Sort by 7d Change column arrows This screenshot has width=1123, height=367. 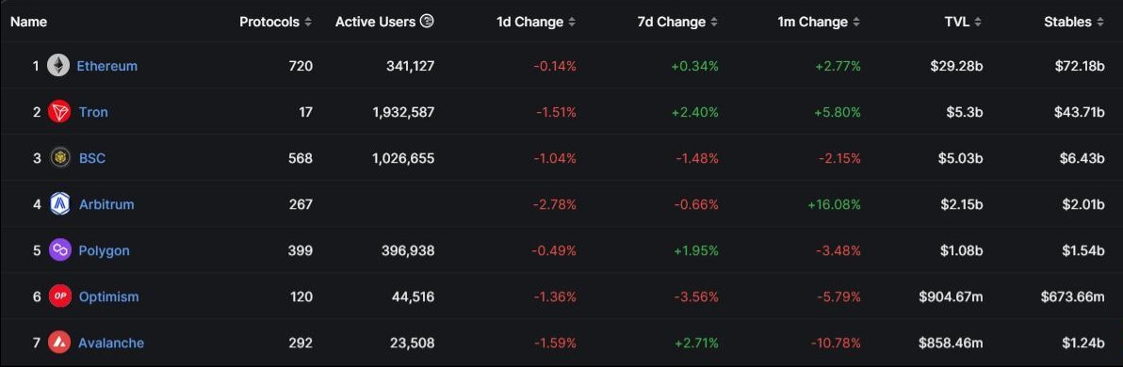714,23
